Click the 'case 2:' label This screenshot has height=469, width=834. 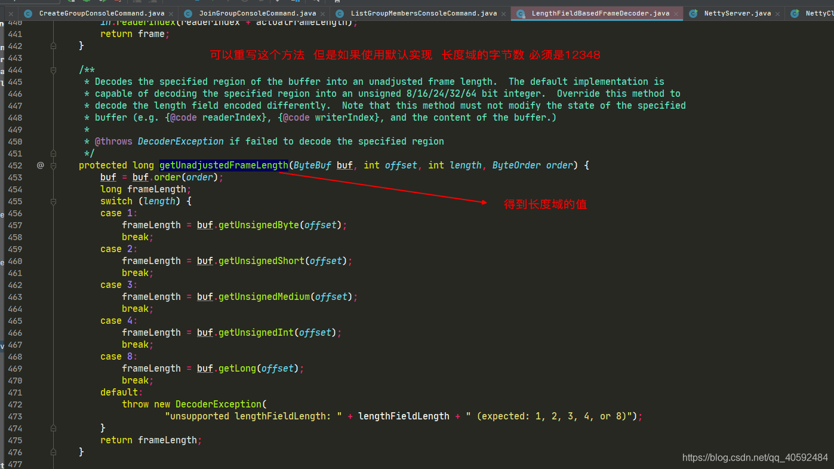(x=119, y=249)
